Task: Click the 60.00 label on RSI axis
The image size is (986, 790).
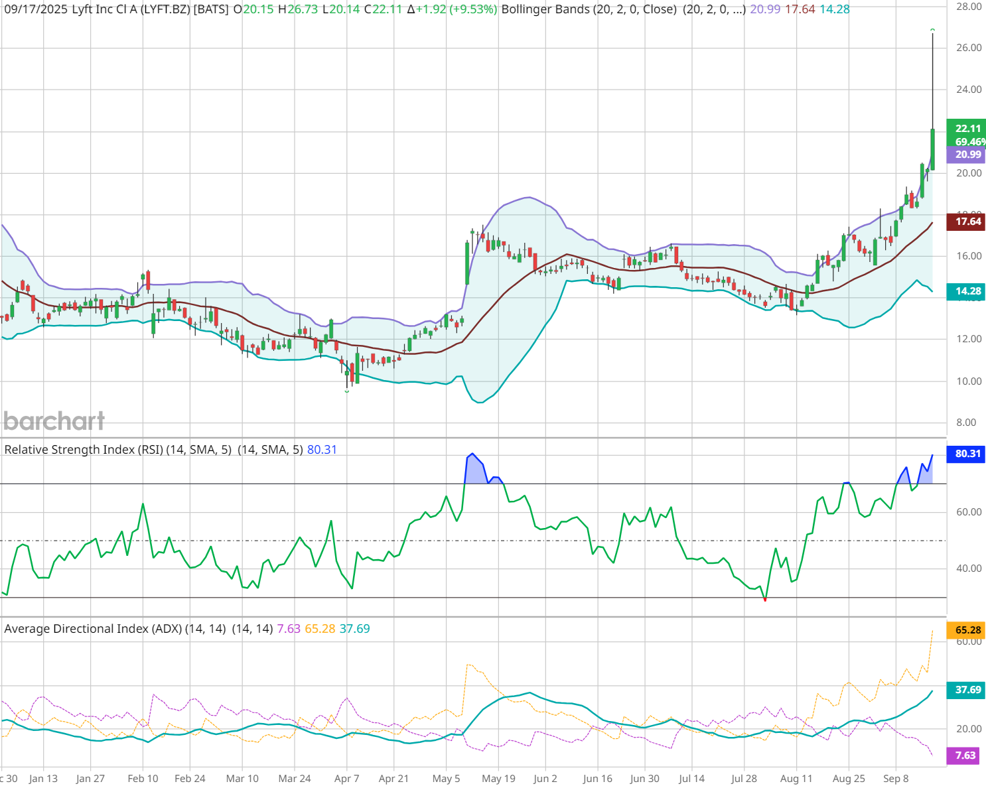Action: [x=969, y=512]
